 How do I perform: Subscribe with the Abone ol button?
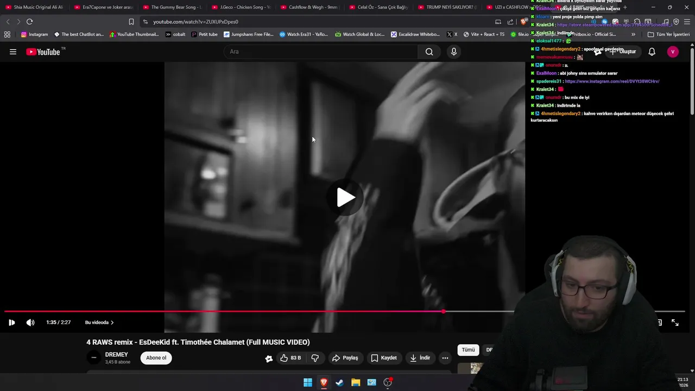click(156, 358)
